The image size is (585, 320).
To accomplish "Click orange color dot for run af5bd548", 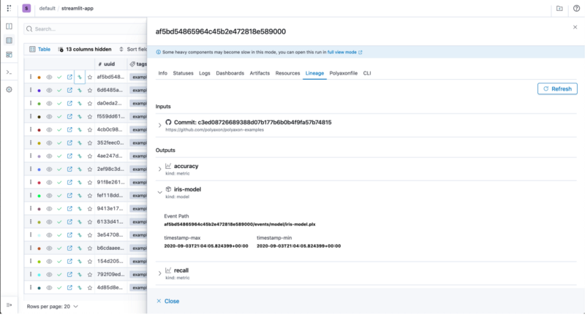I will tap(39, 77).
